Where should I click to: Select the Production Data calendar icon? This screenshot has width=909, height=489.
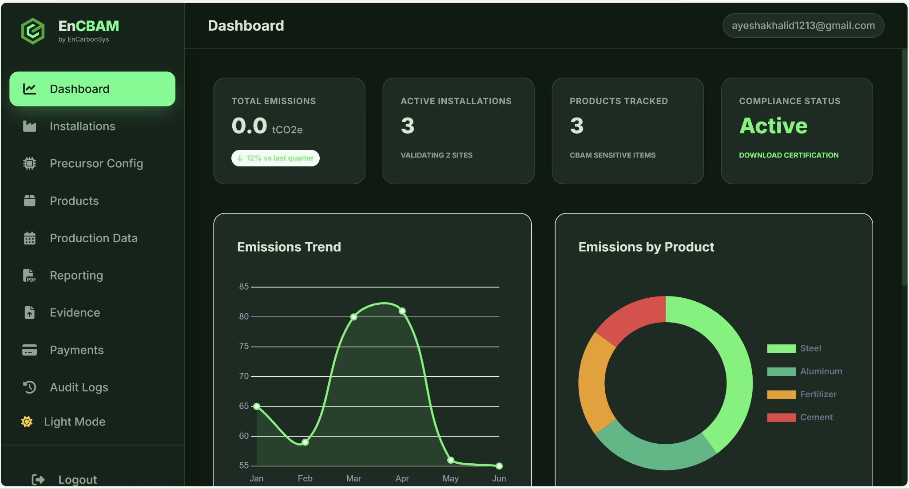point(29,238)
